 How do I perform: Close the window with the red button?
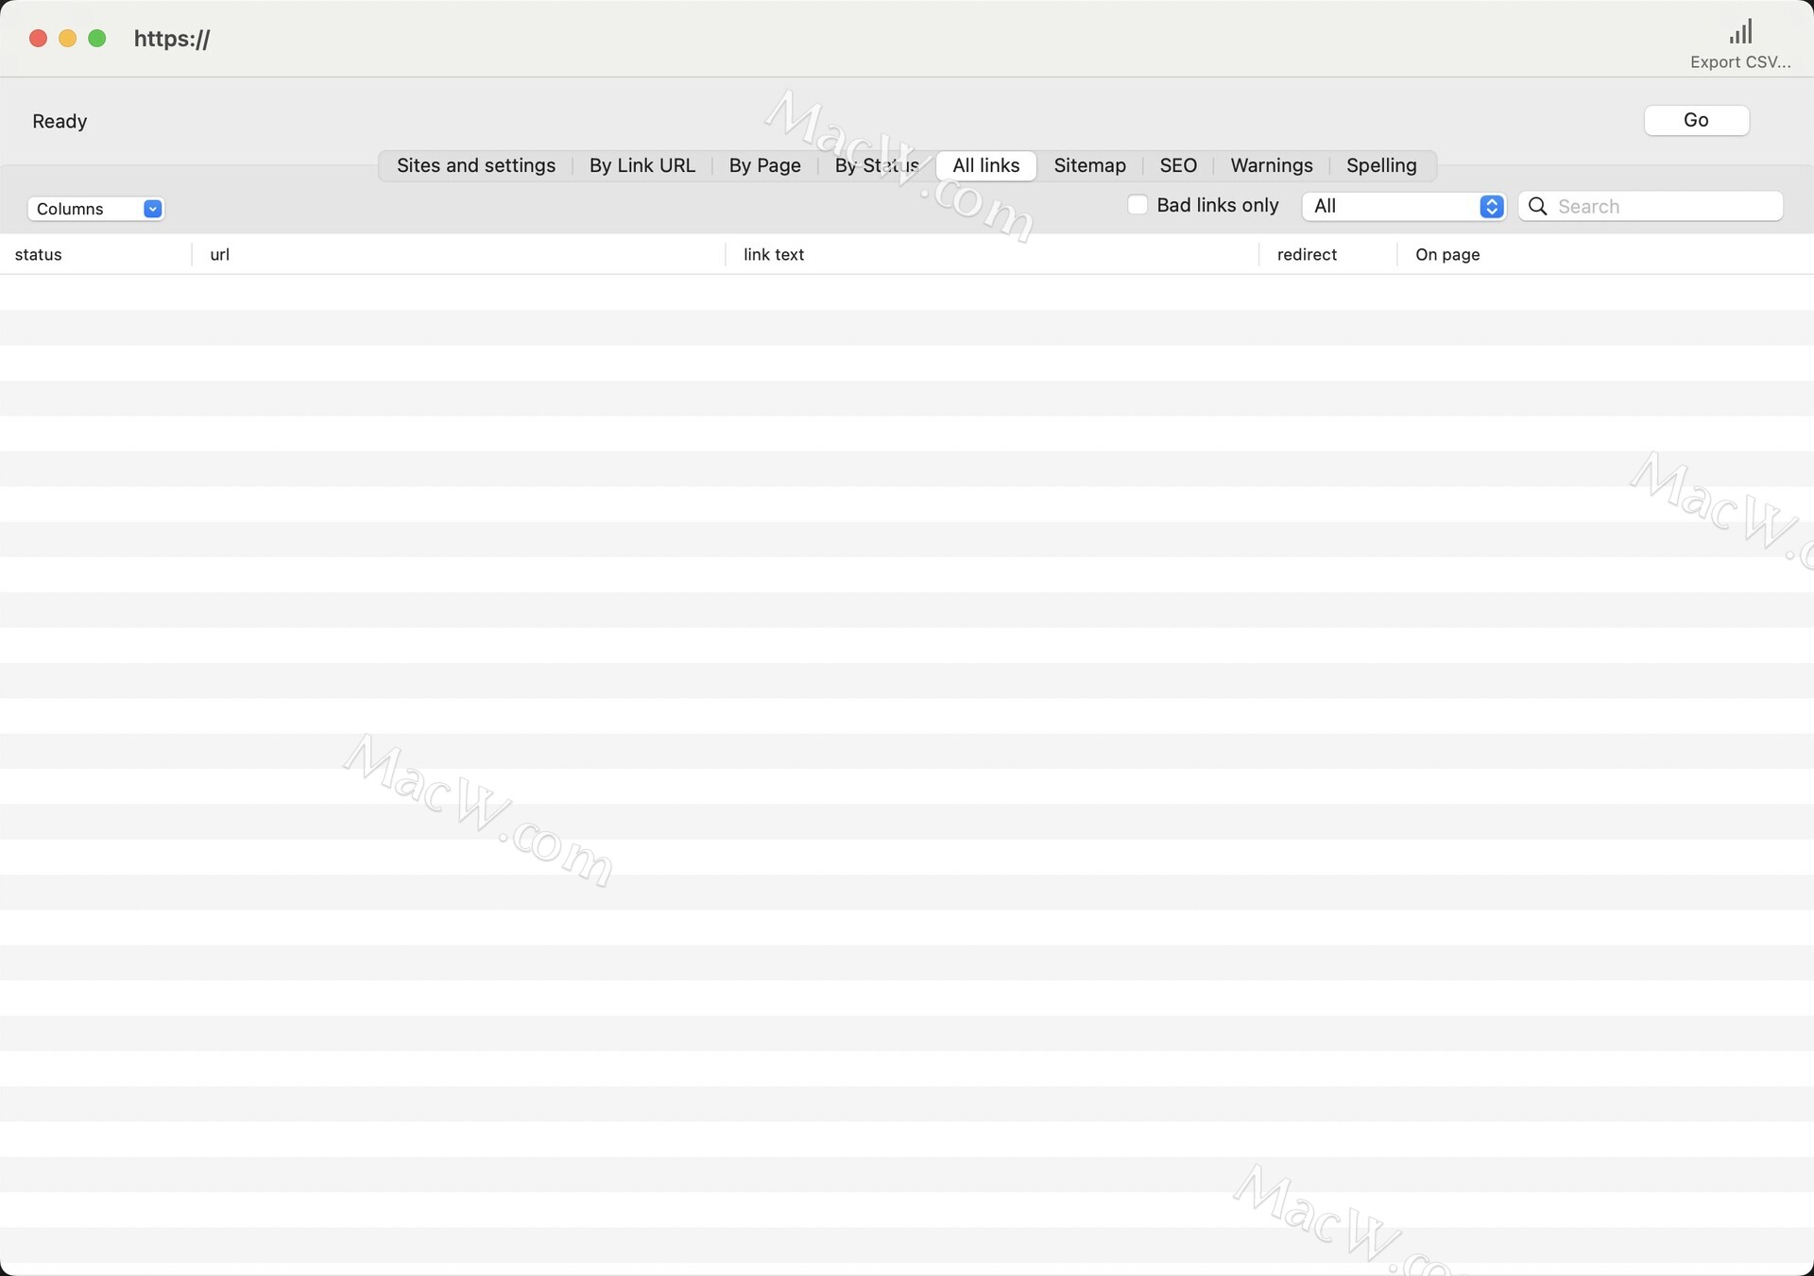click(38, 38)
